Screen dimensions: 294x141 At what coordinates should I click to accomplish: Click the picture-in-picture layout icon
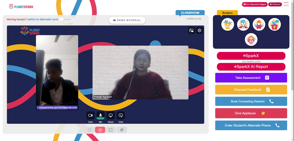point(191,30)
